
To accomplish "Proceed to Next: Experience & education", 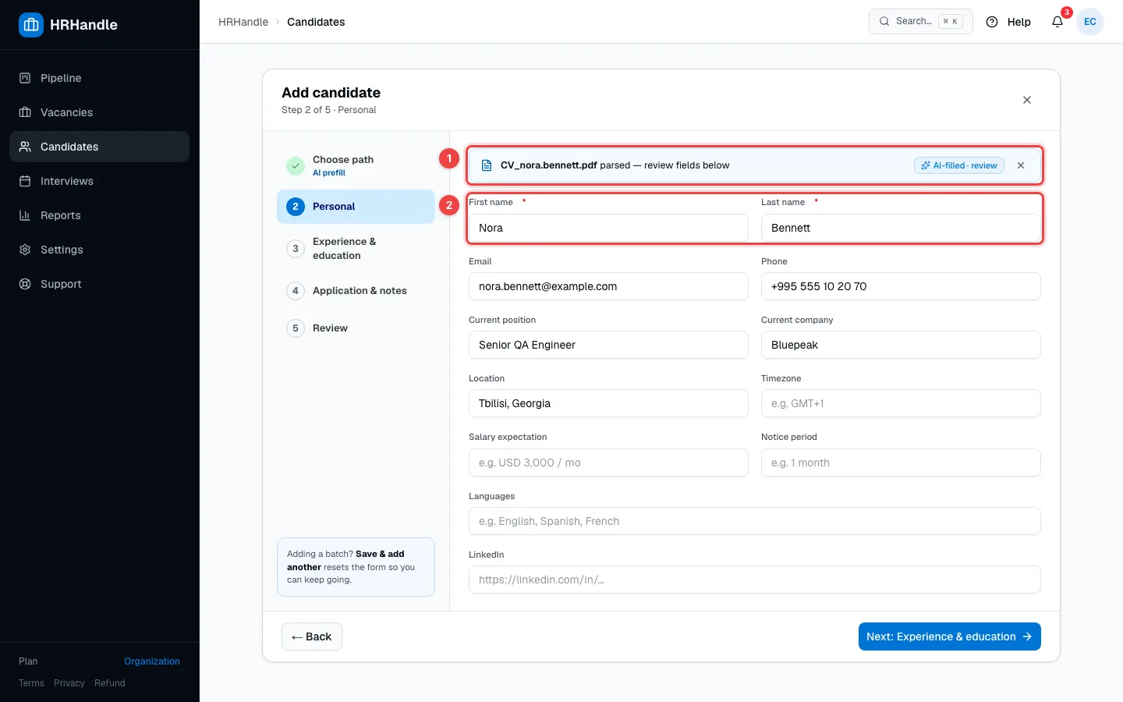I will pos(950,636).
